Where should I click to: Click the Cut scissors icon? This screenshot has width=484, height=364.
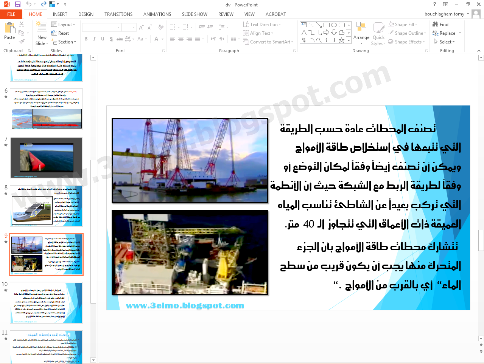tap(22, 24)
